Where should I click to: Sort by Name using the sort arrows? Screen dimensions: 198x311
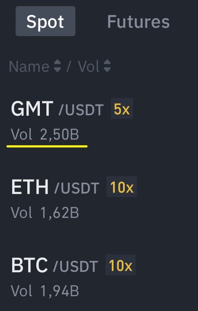(57, 66)
